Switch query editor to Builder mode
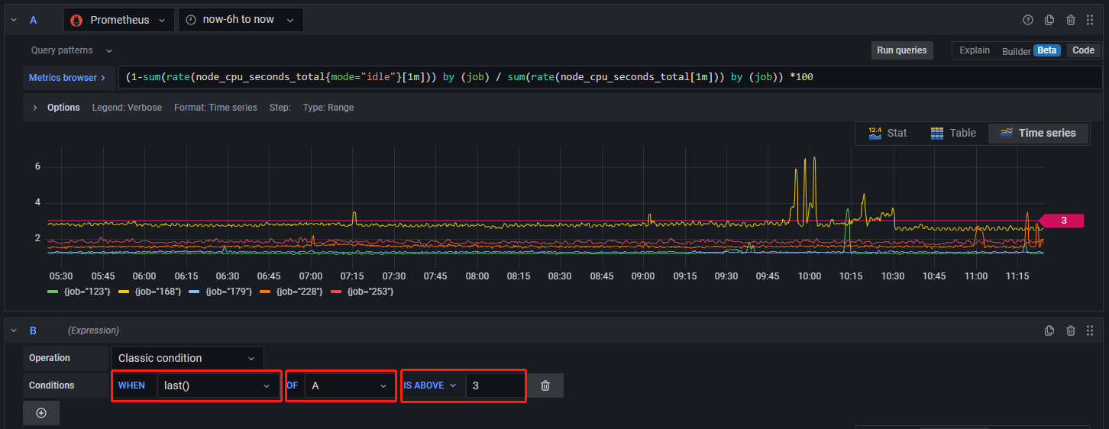Screen dimensions: 1109x429 coord(1016,50)
